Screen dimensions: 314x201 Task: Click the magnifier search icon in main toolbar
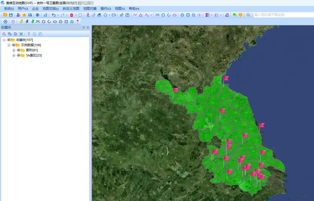pos(248,15)
